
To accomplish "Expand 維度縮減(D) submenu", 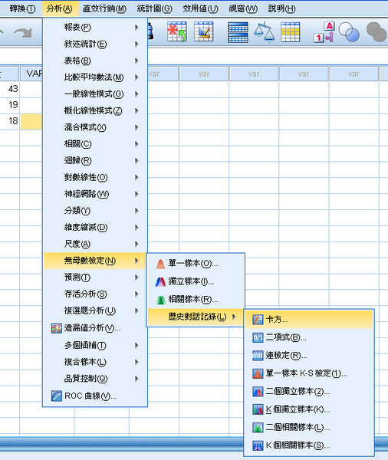I will point(95,228).
